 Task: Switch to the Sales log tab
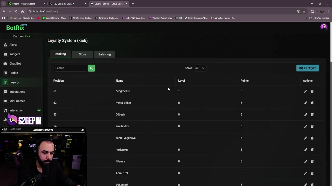click(105, 54)
